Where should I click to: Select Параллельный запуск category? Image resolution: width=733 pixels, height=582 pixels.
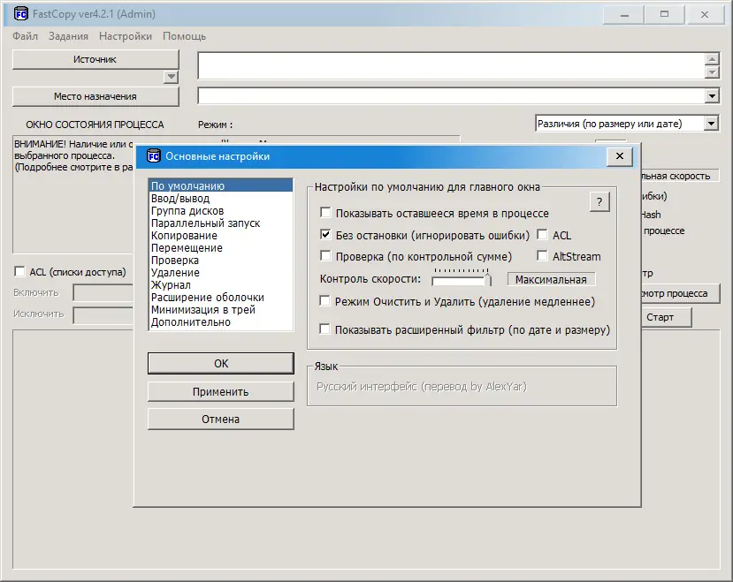(x=221, y=223)
